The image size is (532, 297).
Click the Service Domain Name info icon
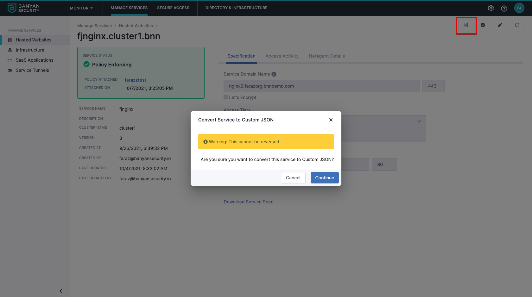click(274, 74)
